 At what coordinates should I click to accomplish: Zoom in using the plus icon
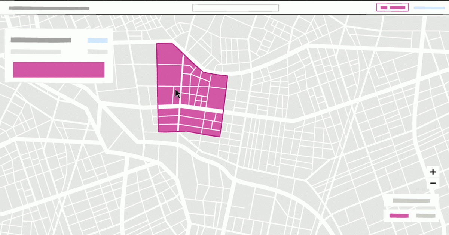(433, 172)
